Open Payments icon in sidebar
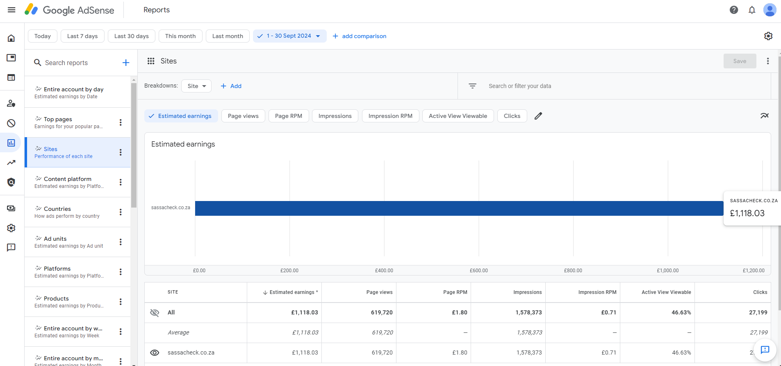 pos(11,208)
